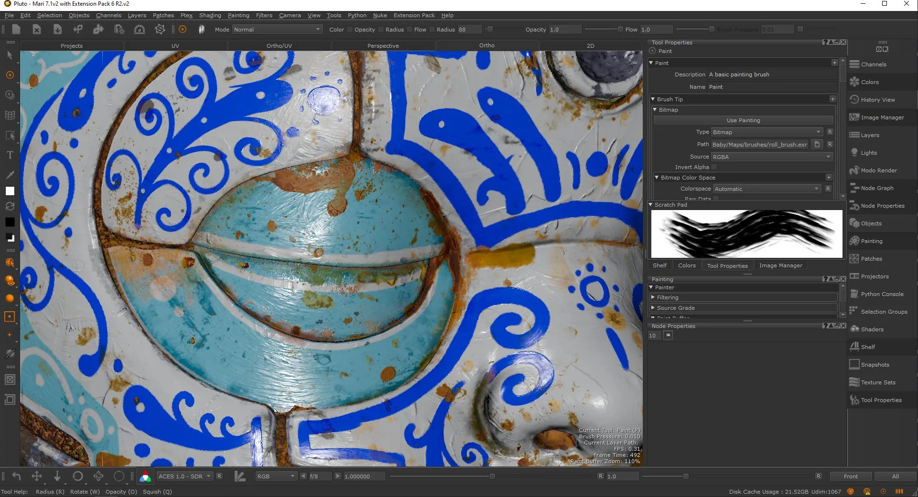Open the Shaders palette
Viewport: 918px width, 497px height.
click(x=872, y=329)
